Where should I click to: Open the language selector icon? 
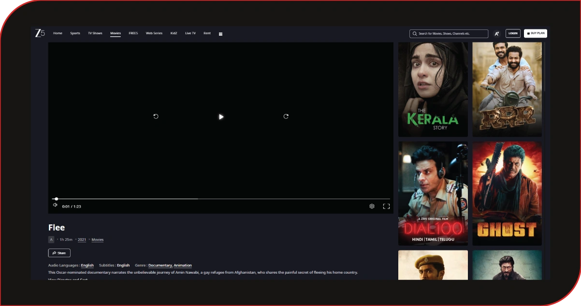496,34
